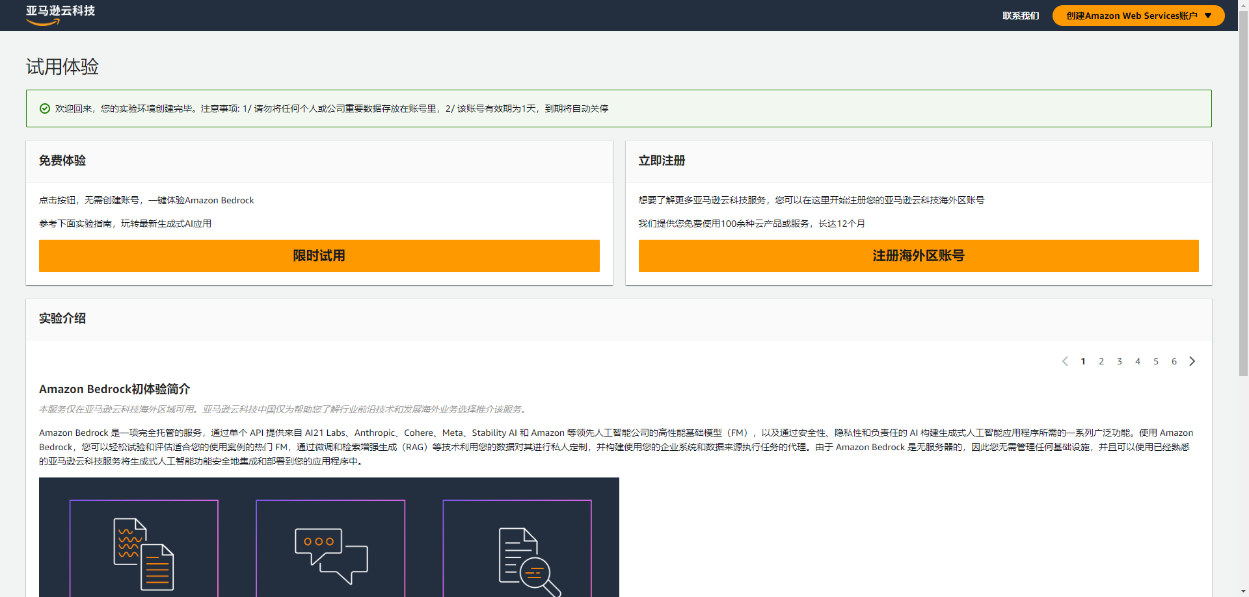Click the scrollbar down arrow

click(1243, 592)
